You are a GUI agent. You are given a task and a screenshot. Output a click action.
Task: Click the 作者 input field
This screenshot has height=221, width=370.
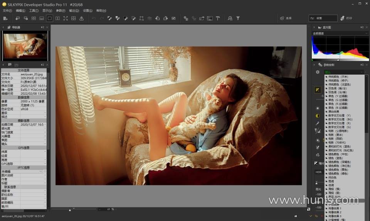[33, 179]
